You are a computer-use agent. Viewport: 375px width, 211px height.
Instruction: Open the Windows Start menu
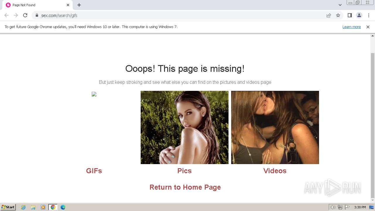[x=8, y=207]
